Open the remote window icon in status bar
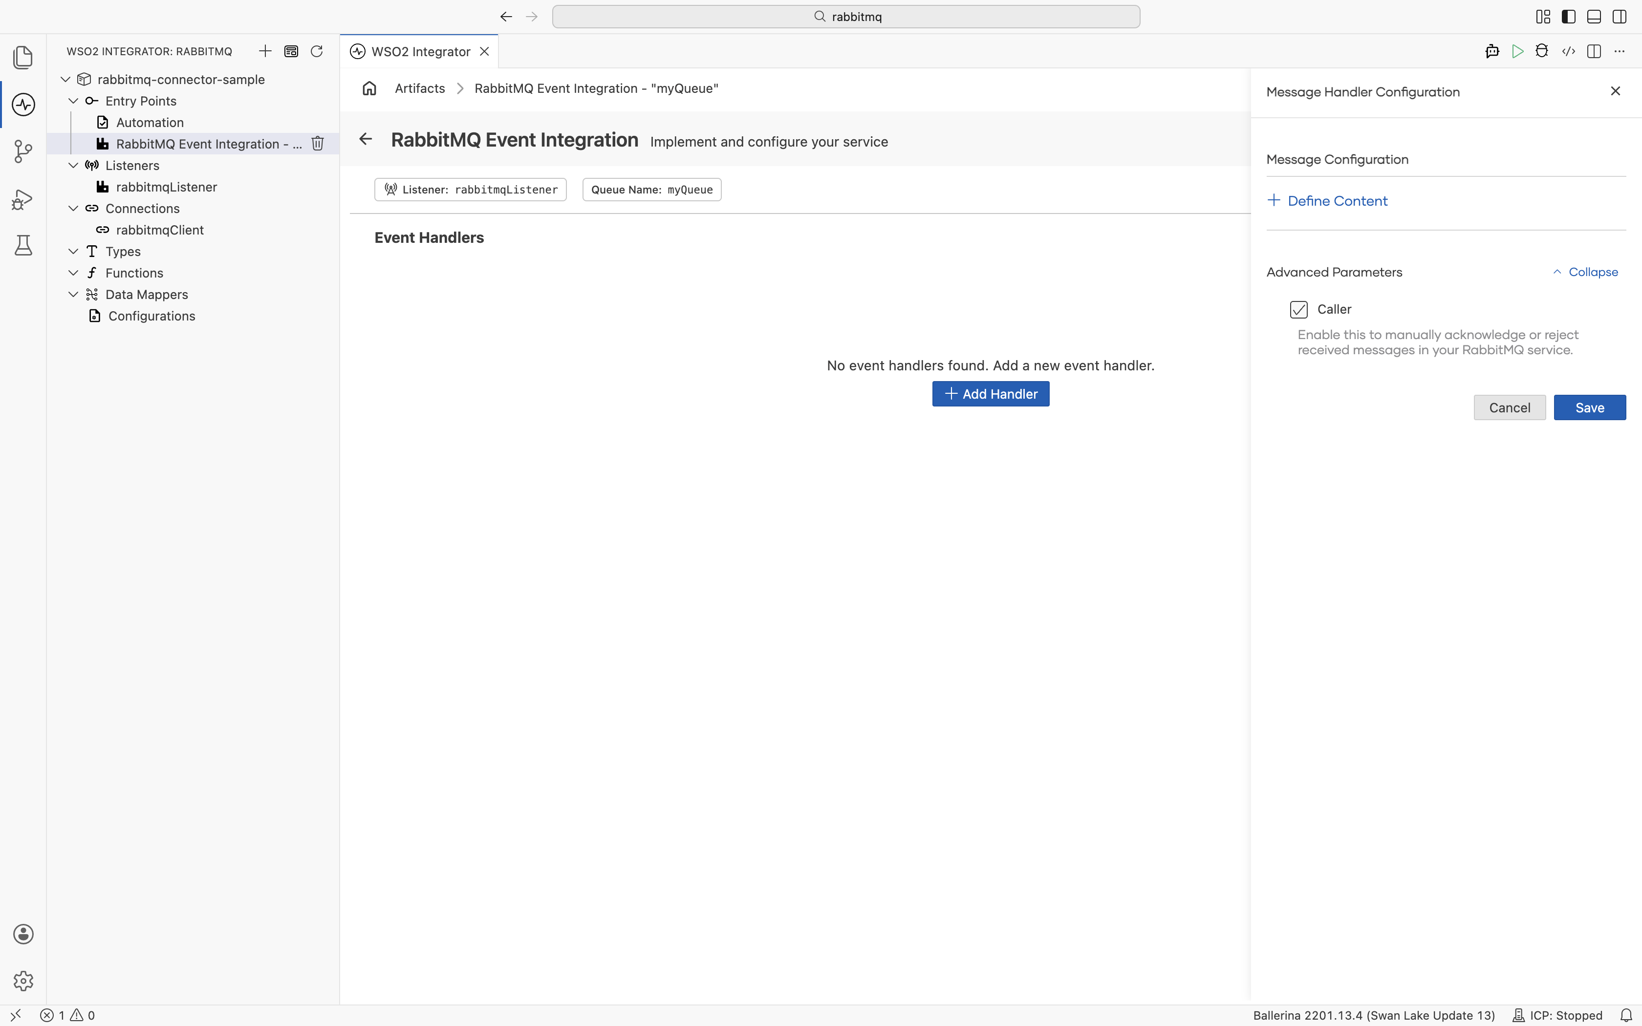The height and width of the screenshot is (1026, 1642). tap(16, 1015)
